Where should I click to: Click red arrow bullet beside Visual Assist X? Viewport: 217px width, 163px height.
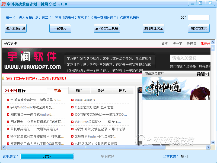(x=72, y=100)
